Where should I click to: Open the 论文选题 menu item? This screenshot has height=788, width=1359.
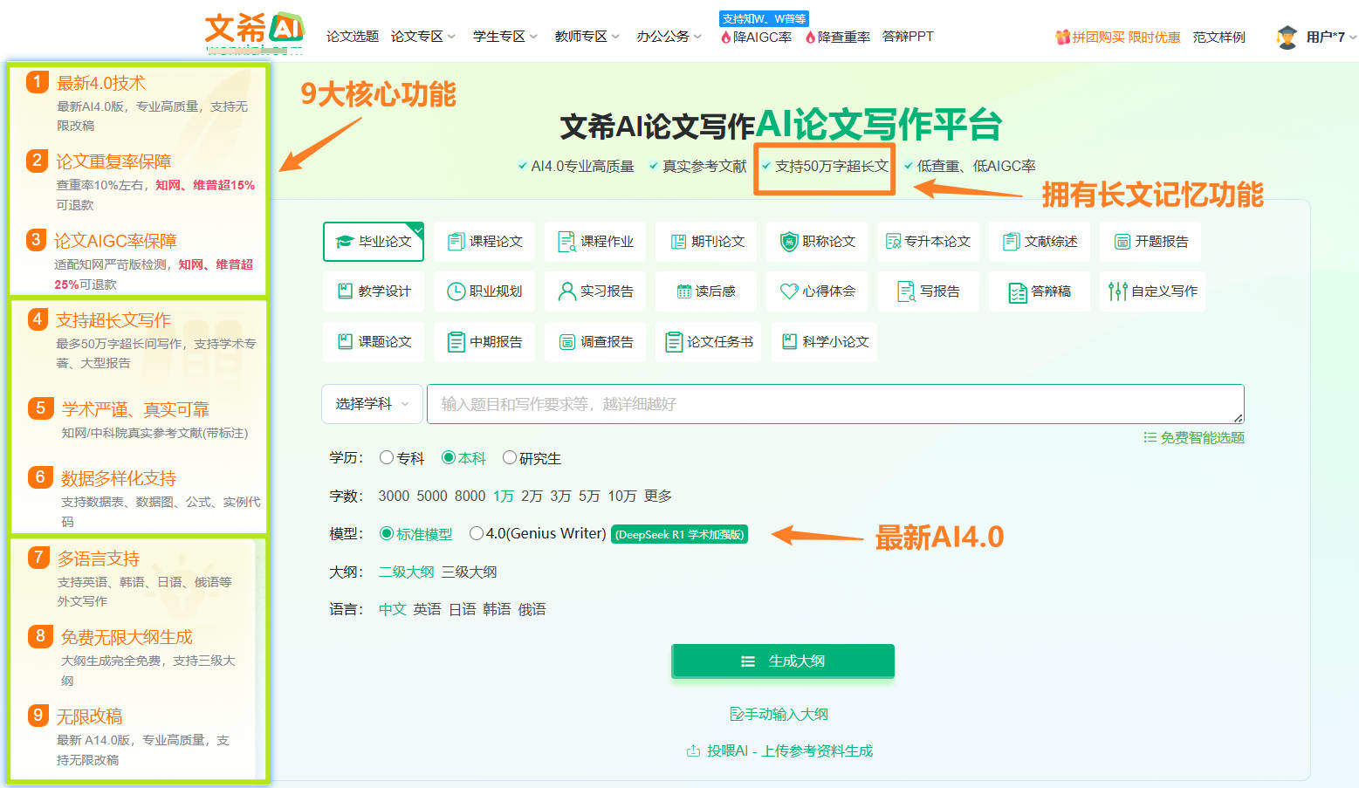tap(353, 37)
